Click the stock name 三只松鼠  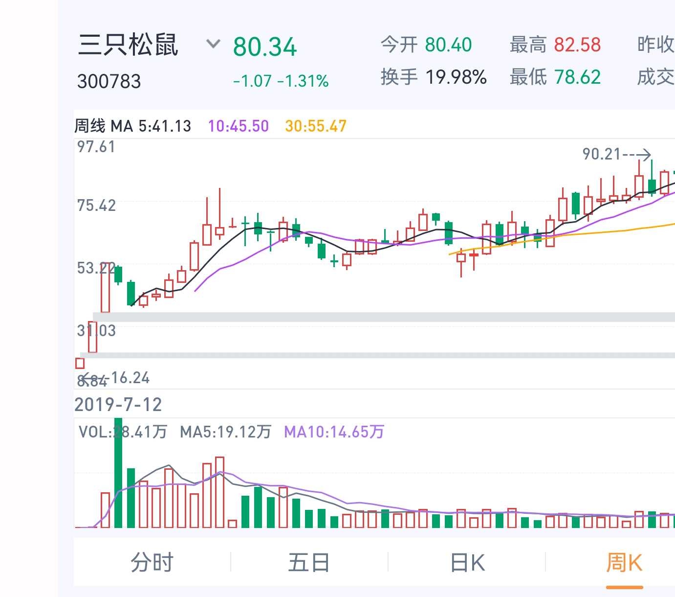tap(128, 45)
